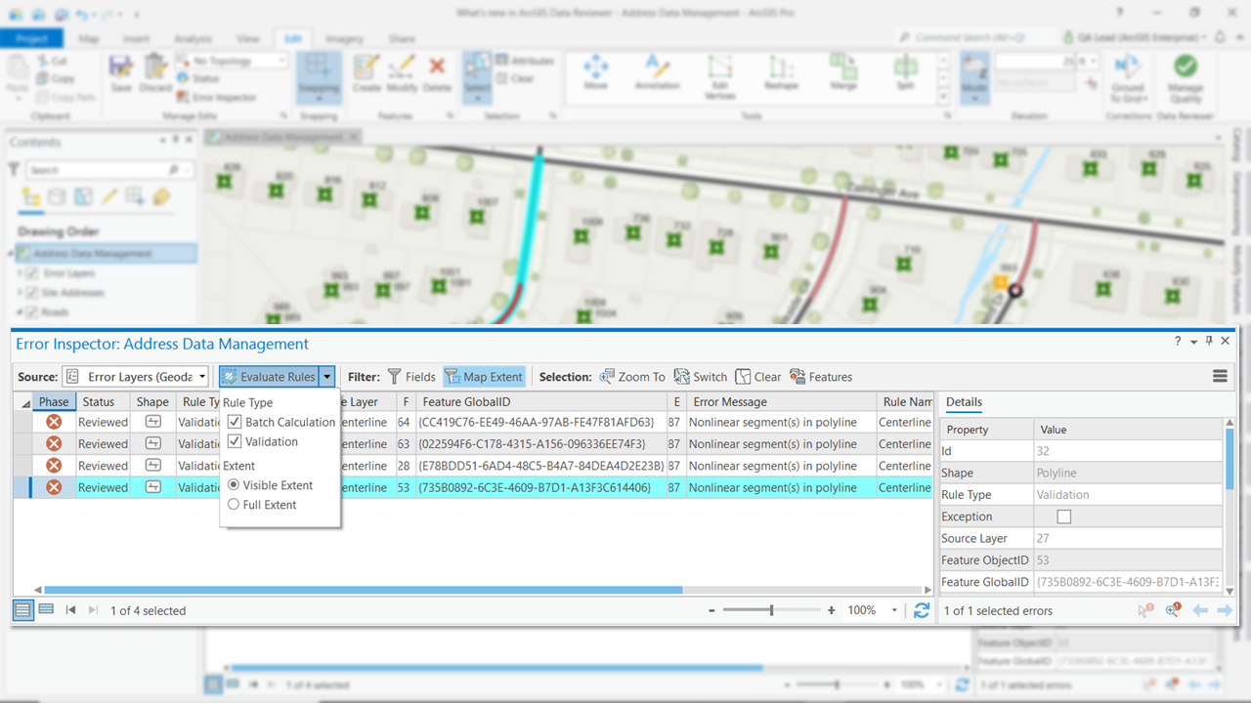The image size is (1251, 703).
Task: Uncheck the Validation rule type checkbox
Action: click(x=235, y=441)
